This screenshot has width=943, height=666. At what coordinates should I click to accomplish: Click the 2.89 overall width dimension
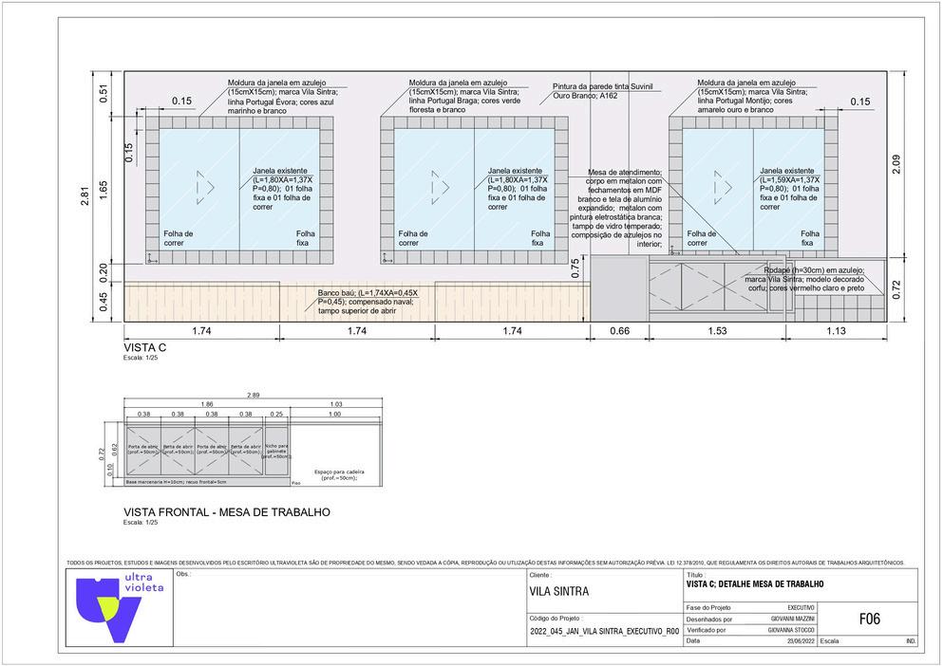pyautogui.click(x=254, y=395)
